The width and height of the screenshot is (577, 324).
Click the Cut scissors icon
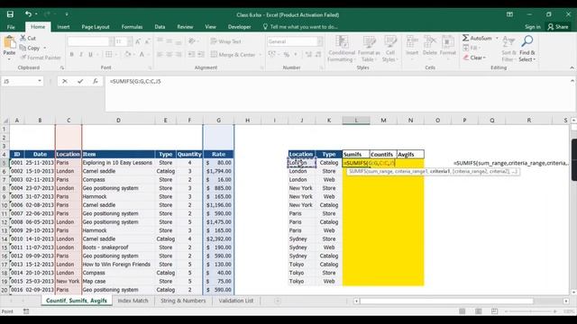(23, 38)
